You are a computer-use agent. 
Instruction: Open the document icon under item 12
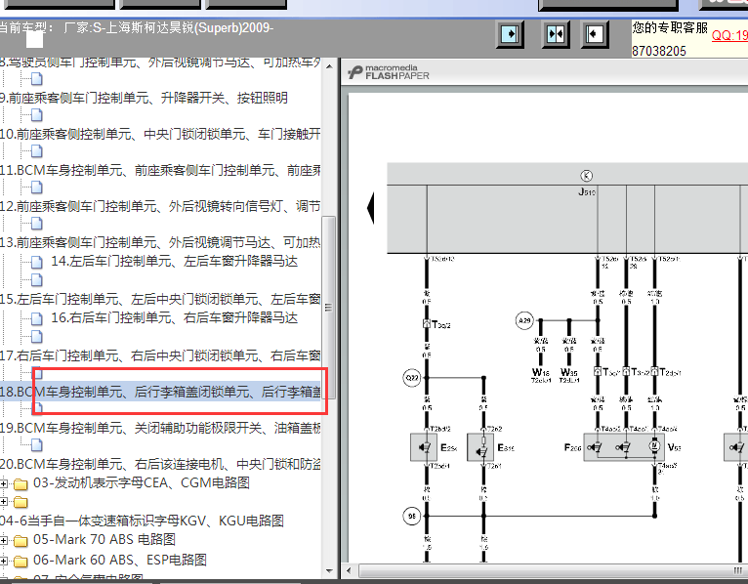coord(37,224)
